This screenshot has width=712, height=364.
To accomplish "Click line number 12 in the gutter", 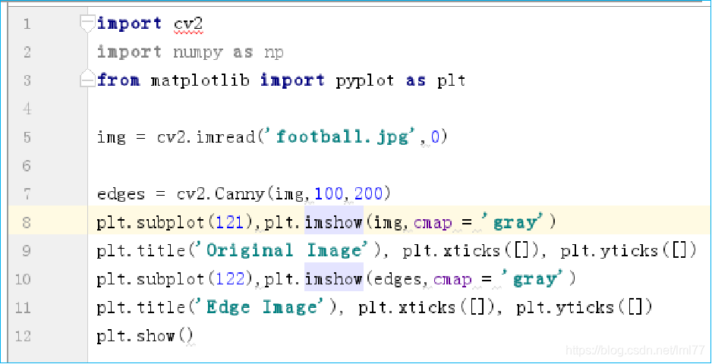I will pos(23,336).
